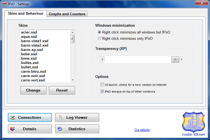Switch to Graphs and Counters tab
210x140 pixels.
pyautogui.click(x=67, y=14)
